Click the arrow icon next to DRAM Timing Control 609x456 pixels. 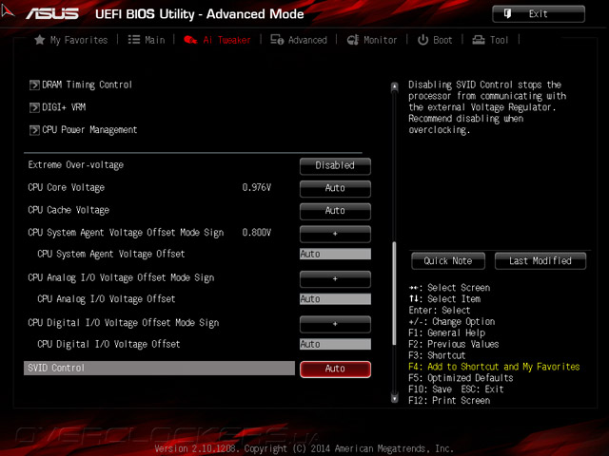point(34,85)
